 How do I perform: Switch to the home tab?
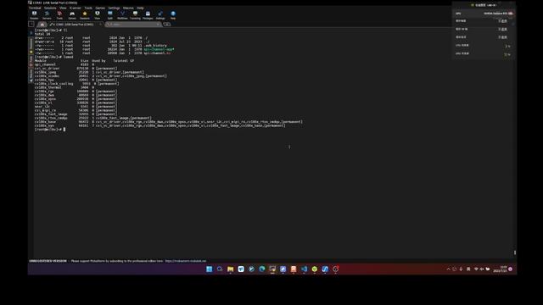(x=42, y=25)
